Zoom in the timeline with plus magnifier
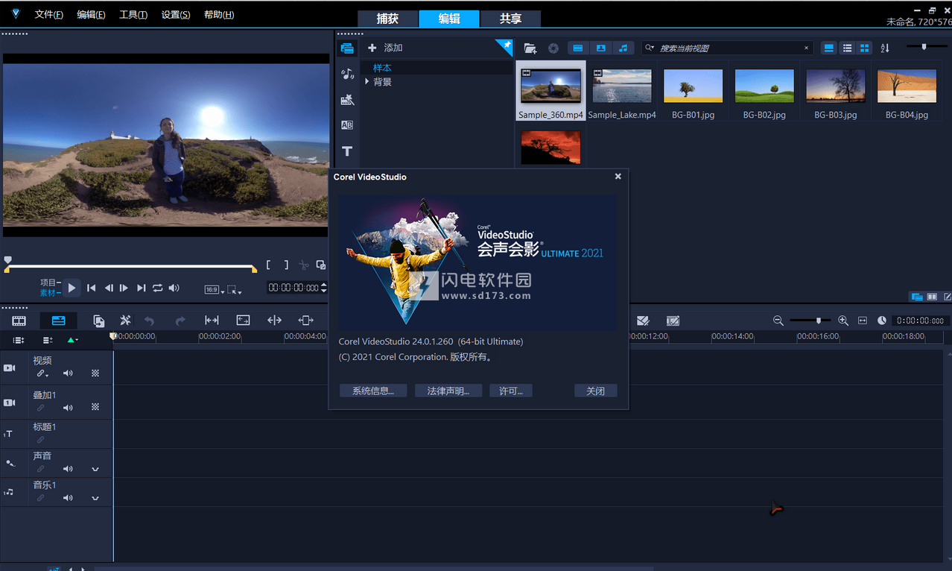The width and height of the screenshot is (952, 571). tap(843, 321)
